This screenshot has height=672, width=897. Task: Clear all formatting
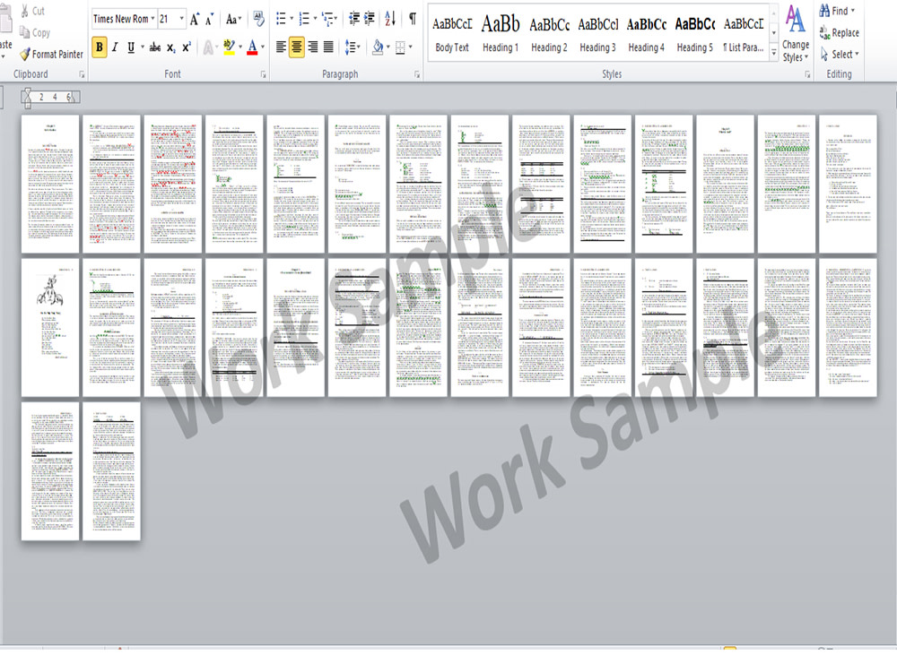[258, 20]
